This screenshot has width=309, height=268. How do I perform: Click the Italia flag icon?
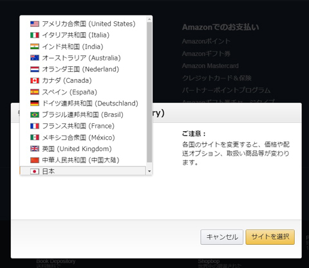pyautogui.click(x=35, y=35)
